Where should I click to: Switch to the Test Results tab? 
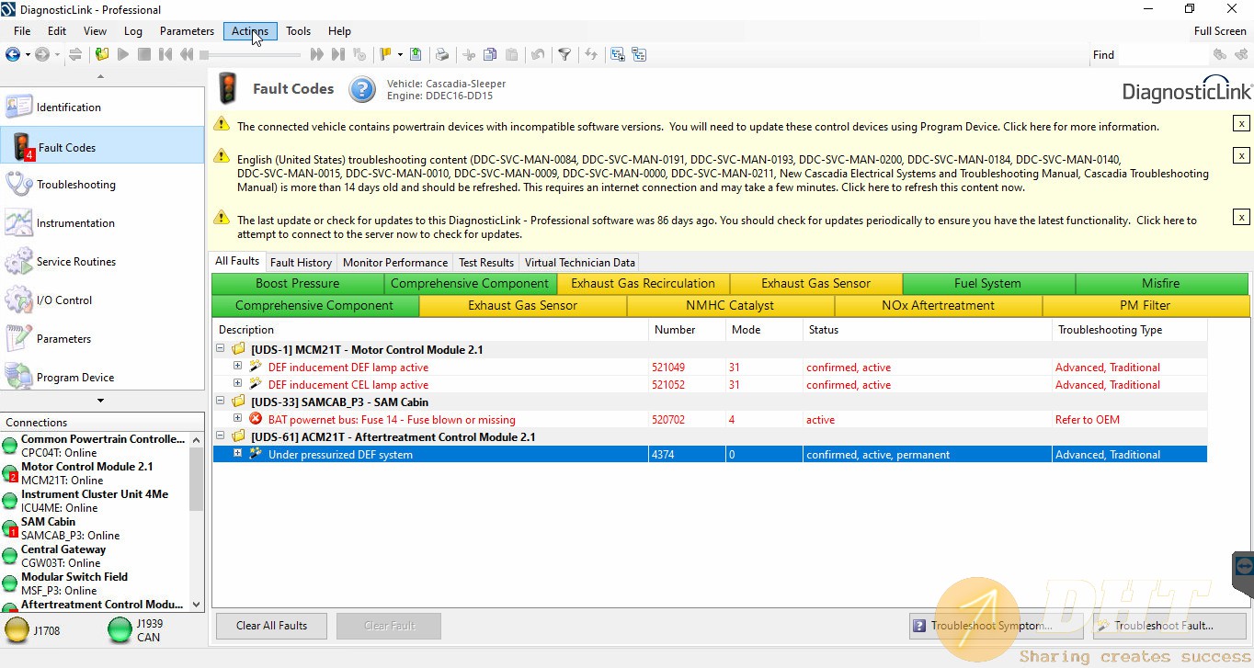486,262
